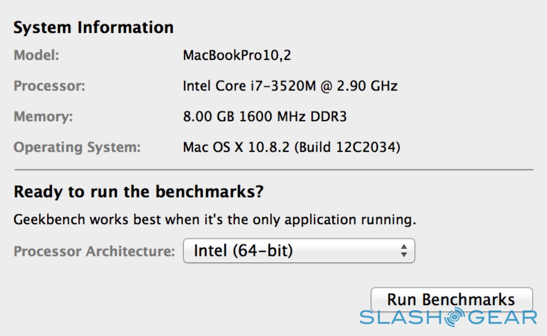Click the Processor Architecture label
The height and width of the screenshot is (336, 547).
point(94,251)
